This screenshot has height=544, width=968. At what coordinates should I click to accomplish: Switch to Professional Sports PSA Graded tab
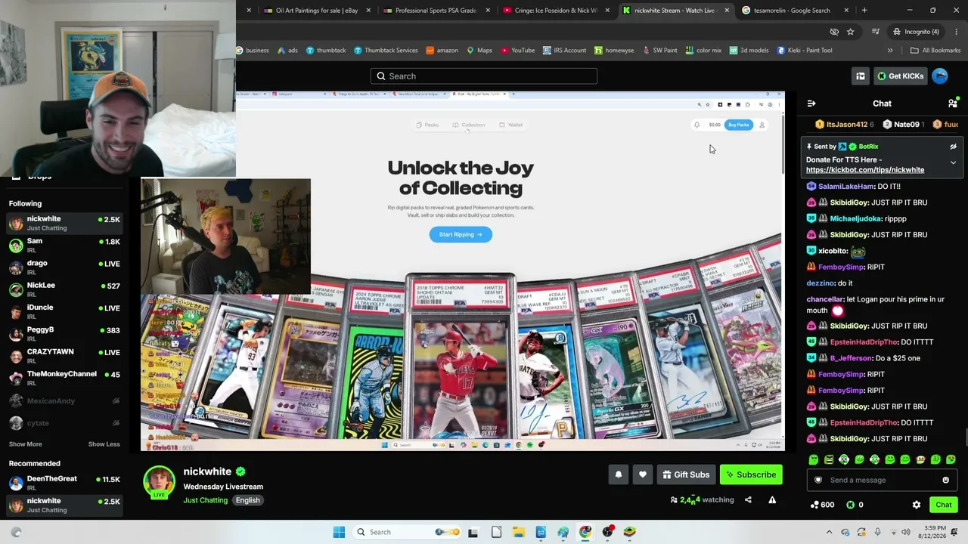436,11
